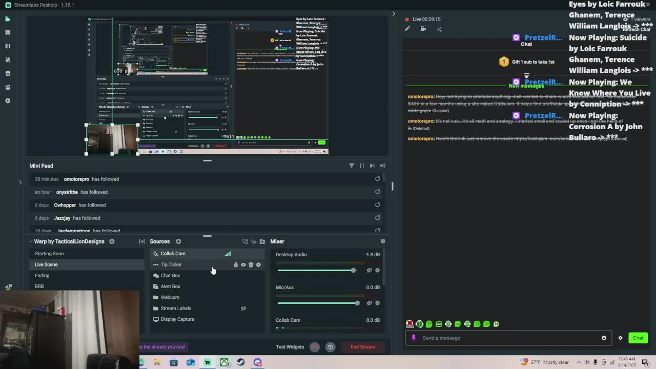
Task: Open the Themes brush icon in sidebar
Action: tap(8, 60)
